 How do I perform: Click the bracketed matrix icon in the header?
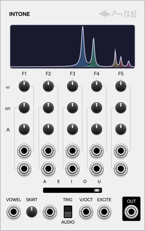point(130,14)
